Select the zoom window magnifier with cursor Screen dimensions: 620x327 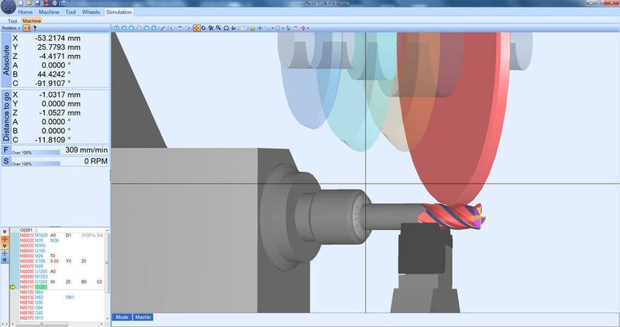click(211, 28)
